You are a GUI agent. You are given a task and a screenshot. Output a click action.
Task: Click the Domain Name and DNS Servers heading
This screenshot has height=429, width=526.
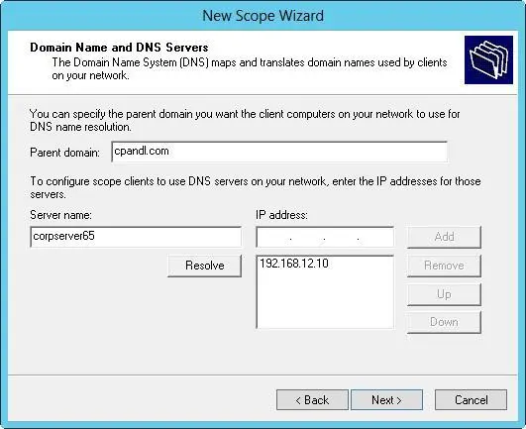(x=119, y=48)
